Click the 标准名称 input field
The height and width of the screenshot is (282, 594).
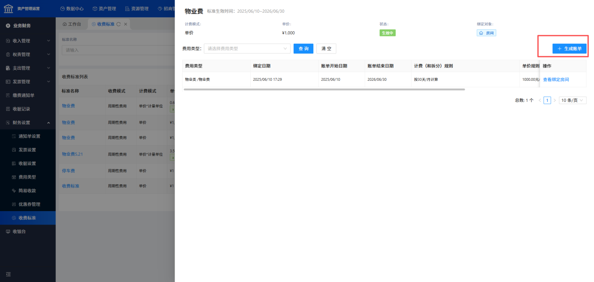[x=118, y=50]
